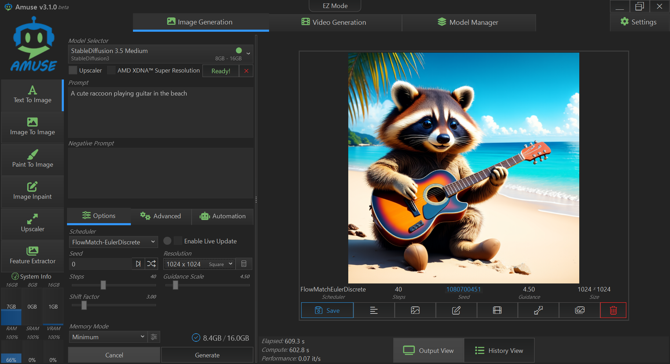
Task: Click the seed value 1080700451
Action: click(464, 289)
